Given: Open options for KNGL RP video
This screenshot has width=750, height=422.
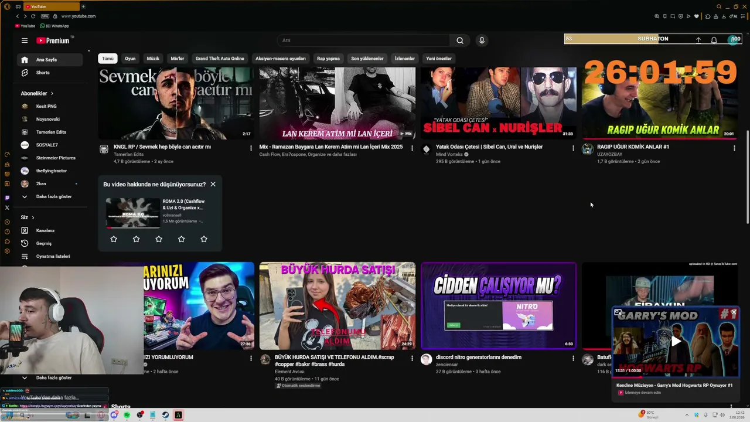Looking at the screenshot, I should [x=251, y=148].
